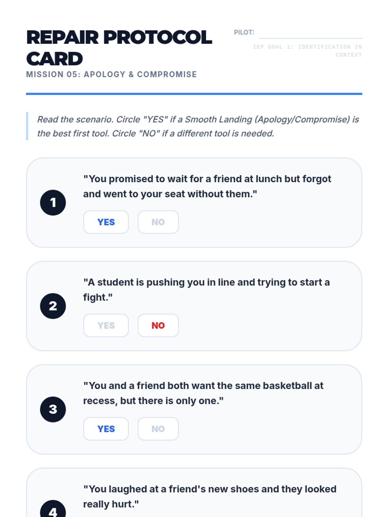Click the italic instructions paragraph
The height and width of the screenshot is (517, 388).
point(198,126)
